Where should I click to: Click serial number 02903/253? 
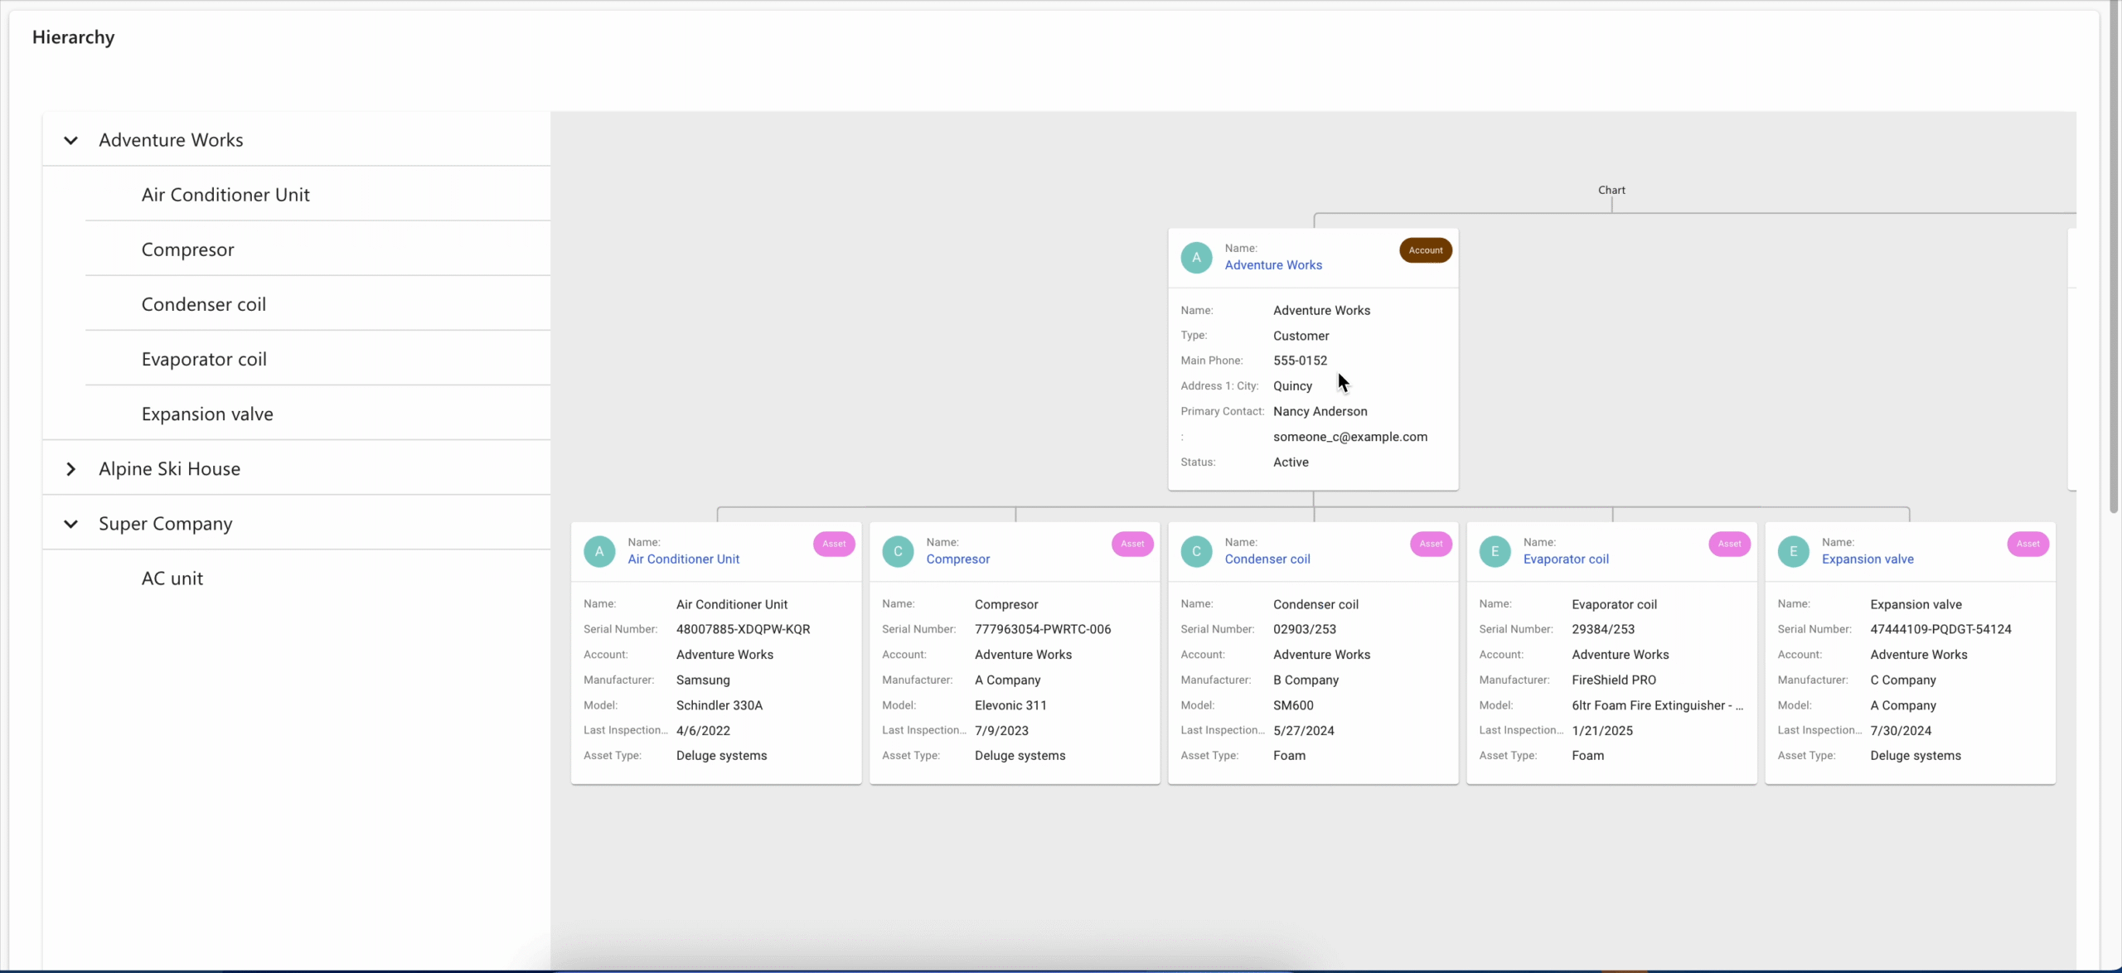point(1305,629)
